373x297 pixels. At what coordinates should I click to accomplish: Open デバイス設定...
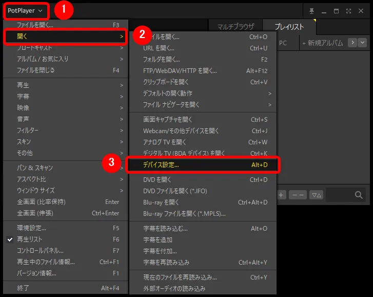(x=203, y=165)
